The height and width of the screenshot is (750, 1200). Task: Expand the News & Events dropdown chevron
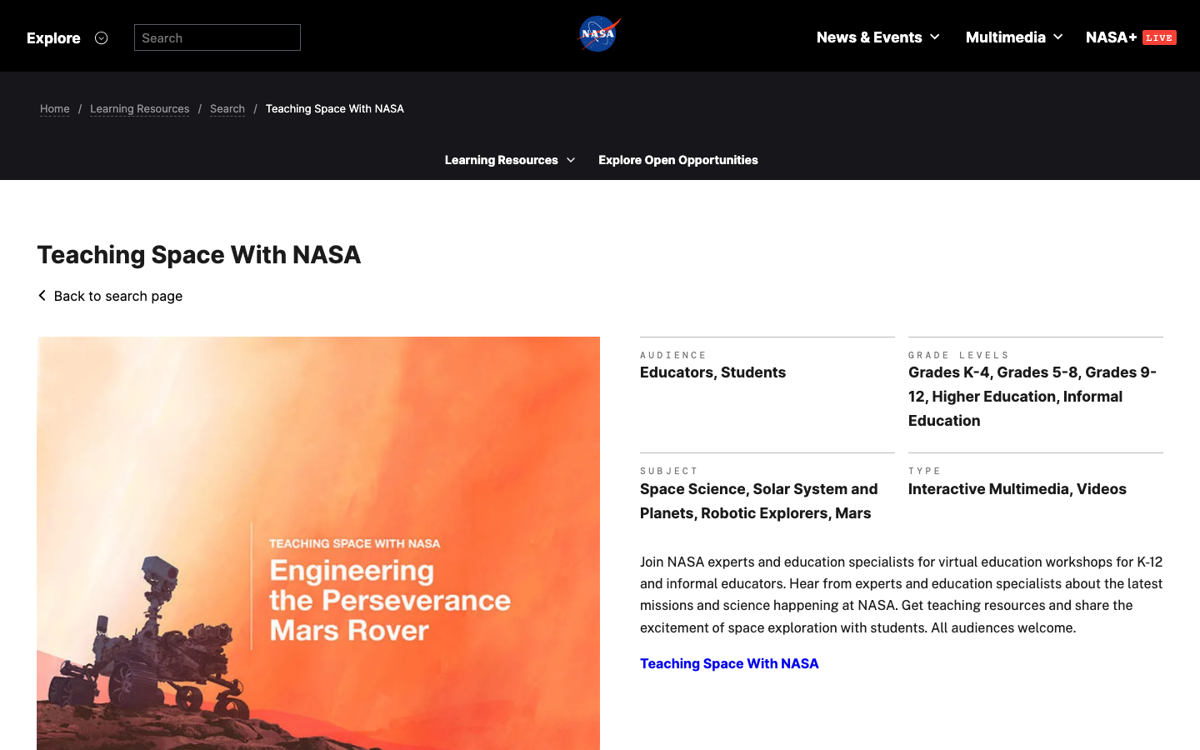click(x=935, y=37)
